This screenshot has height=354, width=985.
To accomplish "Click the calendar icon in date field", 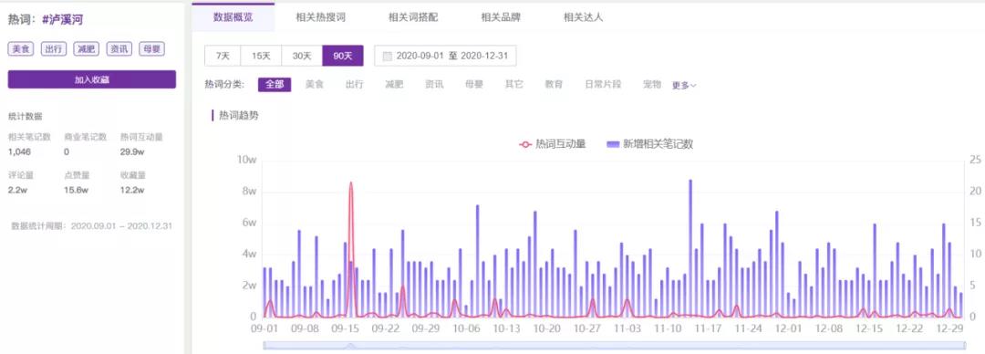I will (x=387, y=56).
